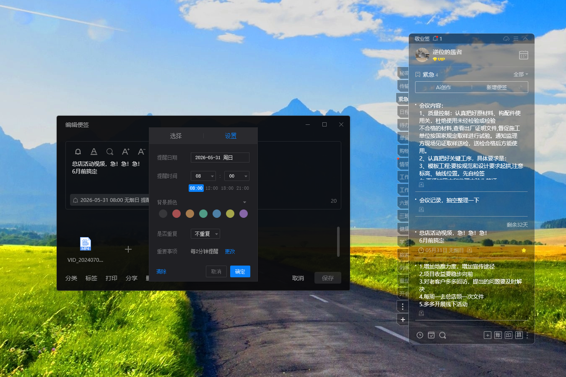Open the magnifier search icon in the note editor
The width and height of the screenshot is (566, 377).
tap(109, 152)
